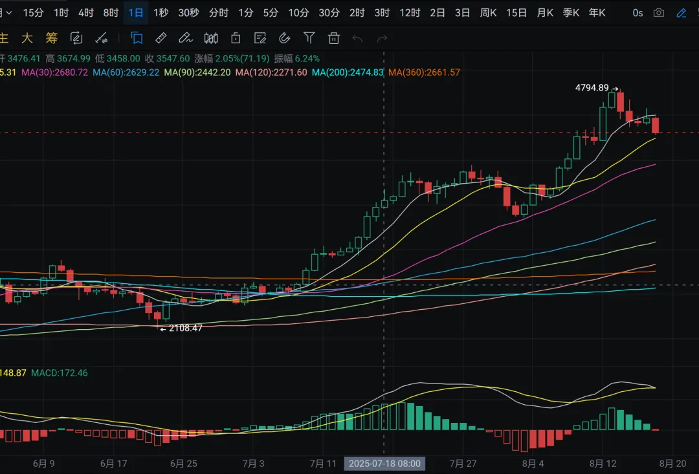The width and height of the screenshot is (699, 474).
Task: Switch to the 1分 timeframe
Action: click(246, 13)
